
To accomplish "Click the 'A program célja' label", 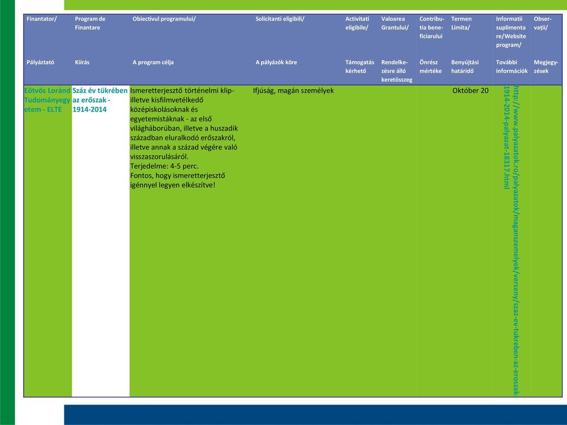I will point(153,62).
